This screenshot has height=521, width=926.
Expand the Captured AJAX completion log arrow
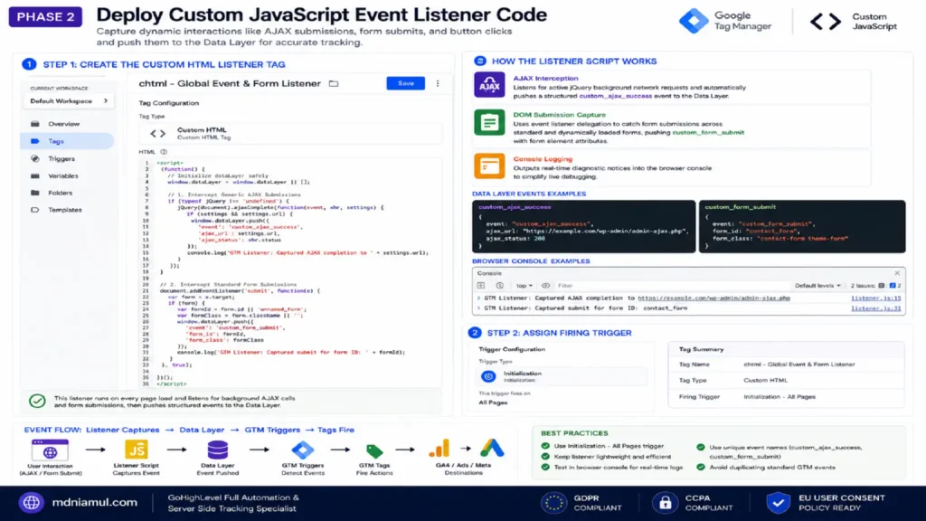[x=479, y=298]
